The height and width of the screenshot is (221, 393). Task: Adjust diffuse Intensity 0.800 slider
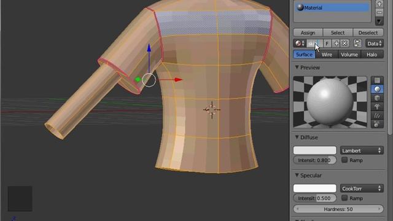(315, 160)
